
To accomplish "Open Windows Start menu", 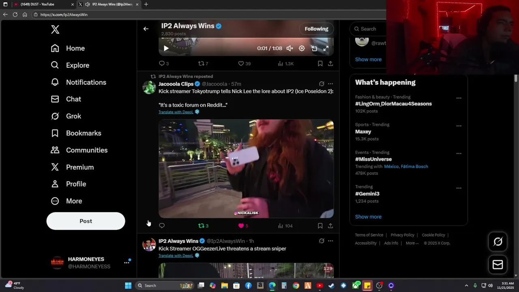I will 128,286.
